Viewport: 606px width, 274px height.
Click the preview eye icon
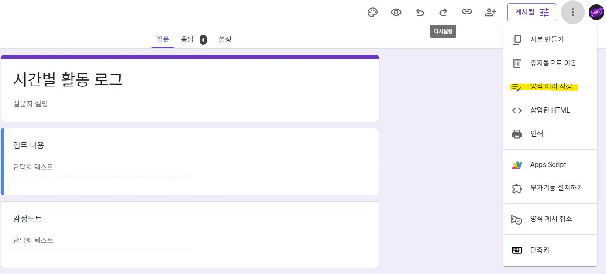point(396,12)
